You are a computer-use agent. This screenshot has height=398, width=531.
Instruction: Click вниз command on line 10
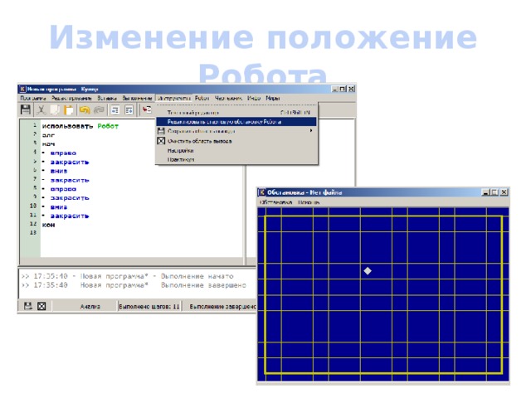59,207
